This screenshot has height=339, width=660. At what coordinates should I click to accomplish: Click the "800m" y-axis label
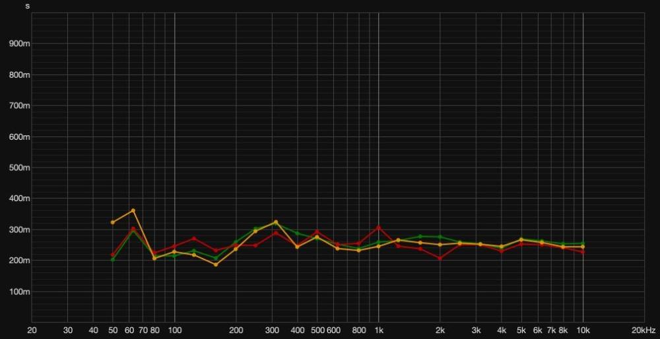(19, 75)
